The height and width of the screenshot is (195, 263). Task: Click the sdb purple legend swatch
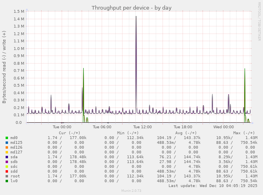click(7, 162)
